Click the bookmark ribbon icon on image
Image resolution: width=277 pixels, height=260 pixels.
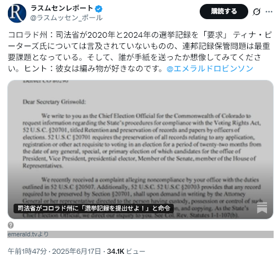tap(262, 208)
